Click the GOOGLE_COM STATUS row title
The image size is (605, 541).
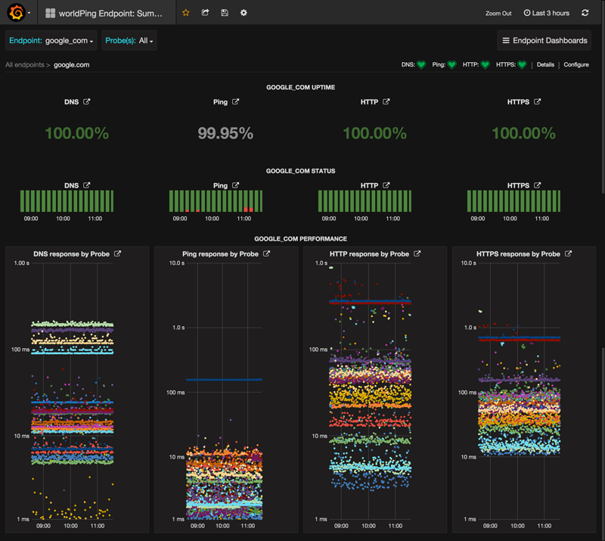(x=300, y=171)
